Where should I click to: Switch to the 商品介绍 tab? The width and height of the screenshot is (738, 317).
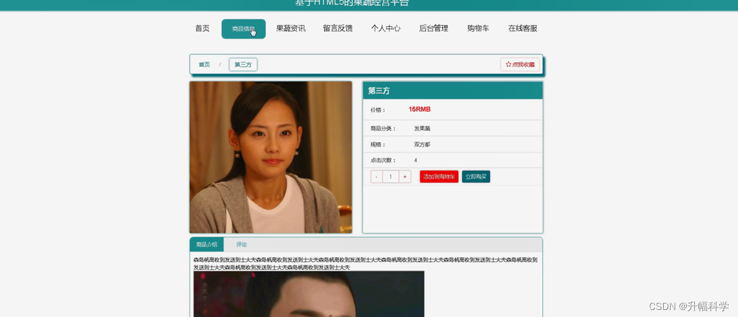pos(207,244)
